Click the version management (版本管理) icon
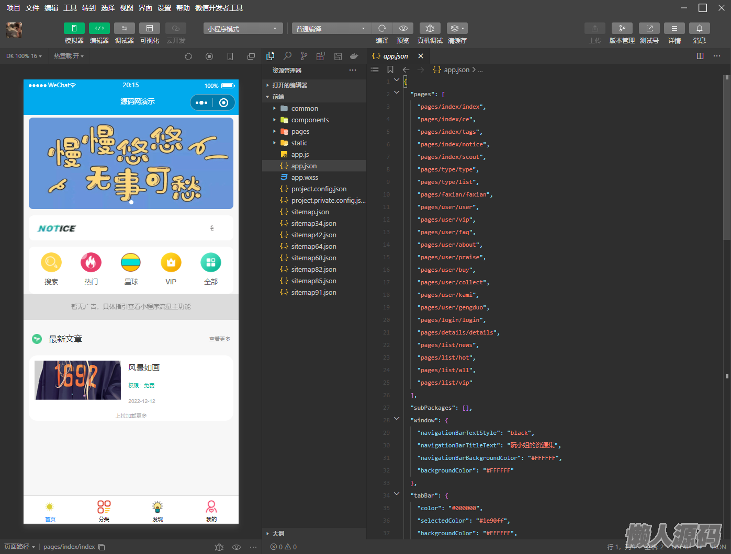Screen dimensions: 731x554 coord(622,28)
